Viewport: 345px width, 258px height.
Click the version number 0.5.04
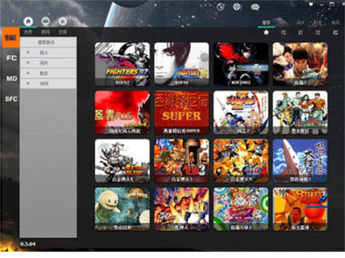click(28, 244)
